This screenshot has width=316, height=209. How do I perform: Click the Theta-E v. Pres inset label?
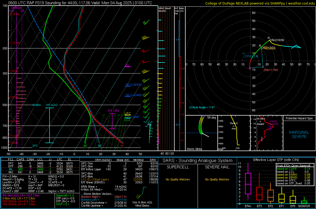(234, 126)
